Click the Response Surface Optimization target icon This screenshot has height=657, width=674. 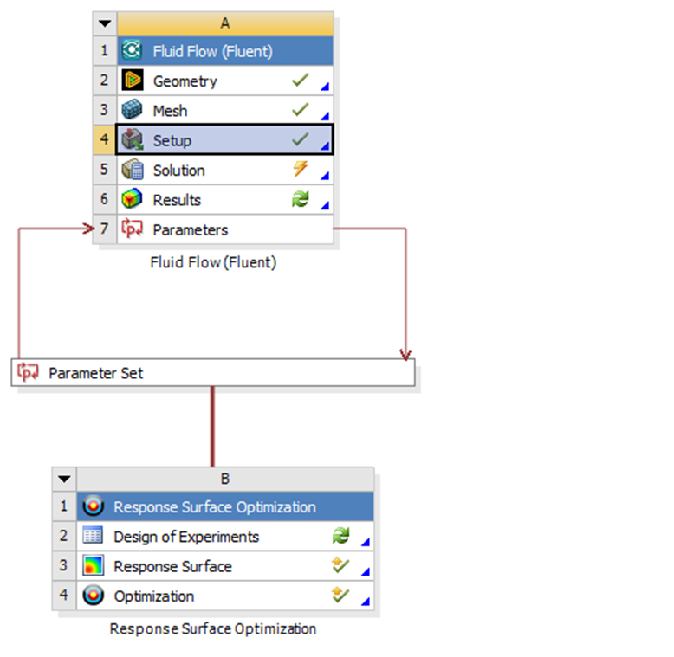coord(93,506)
